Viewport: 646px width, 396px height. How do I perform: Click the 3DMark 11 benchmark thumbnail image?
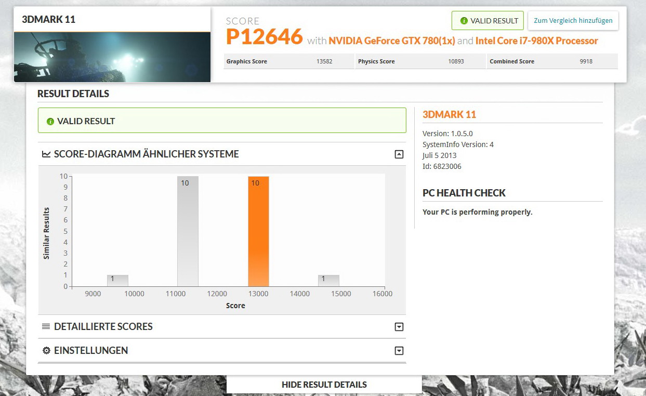(x=112, y=57)
